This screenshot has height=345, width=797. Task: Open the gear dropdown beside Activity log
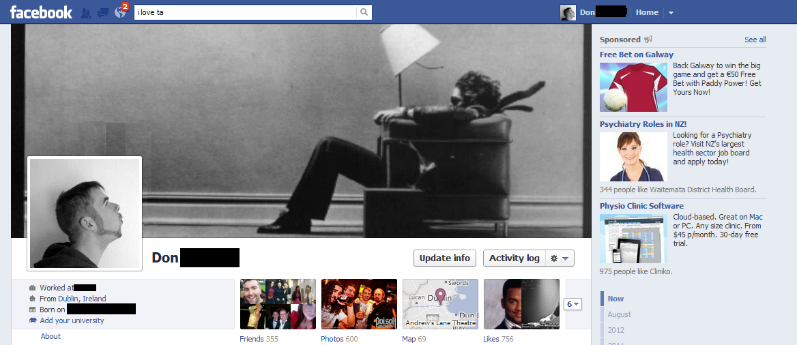(563, 258)
